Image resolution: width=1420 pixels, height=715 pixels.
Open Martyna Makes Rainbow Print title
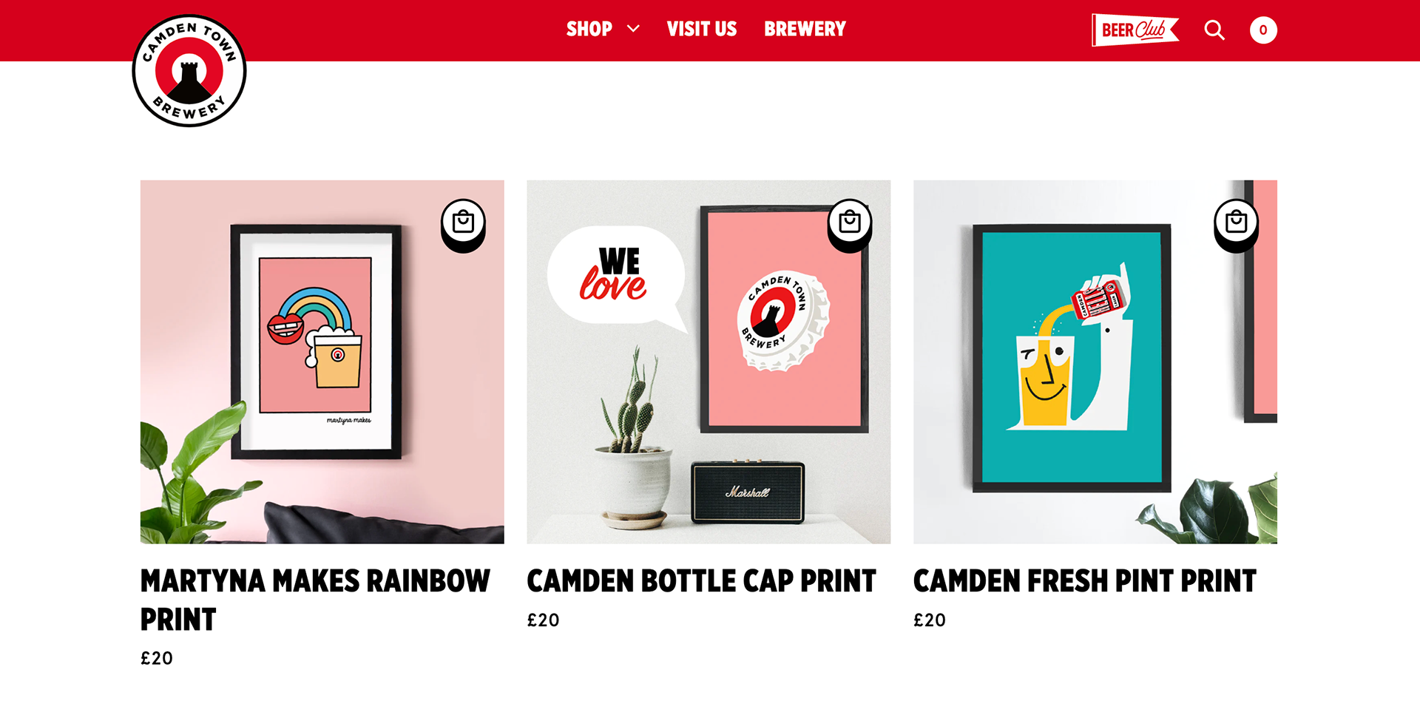coord(315,600)
